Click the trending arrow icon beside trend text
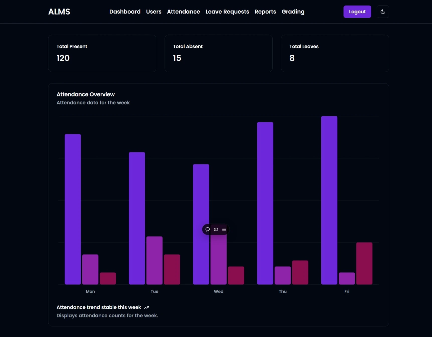Viewport: 432px width, 337px height. tap(147, 307)
